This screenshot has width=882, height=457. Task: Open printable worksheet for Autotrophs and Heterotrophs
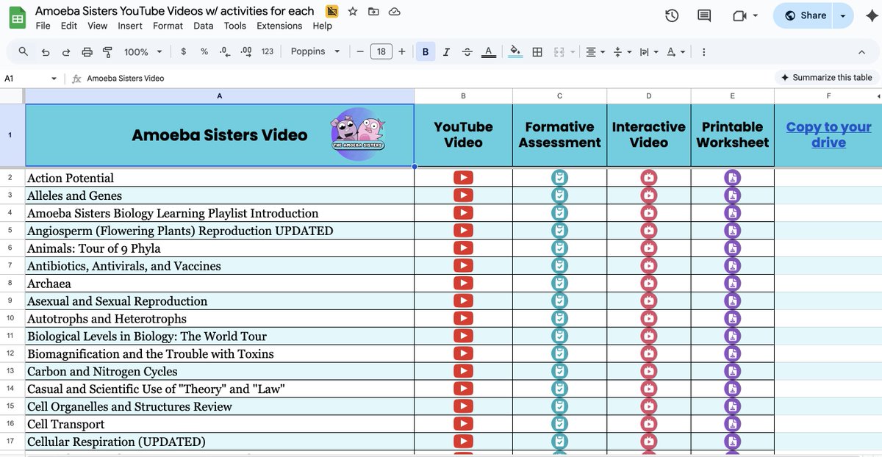(x=732, y=318)
